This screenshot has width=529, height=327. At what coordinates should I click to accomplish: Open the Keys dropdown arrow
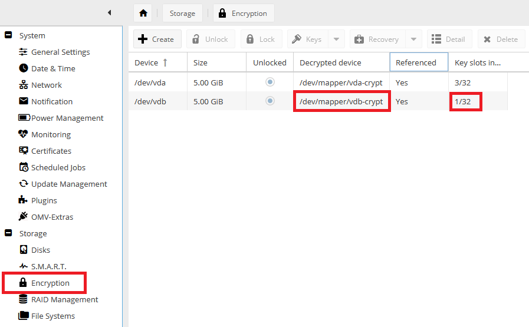(336, 39)
